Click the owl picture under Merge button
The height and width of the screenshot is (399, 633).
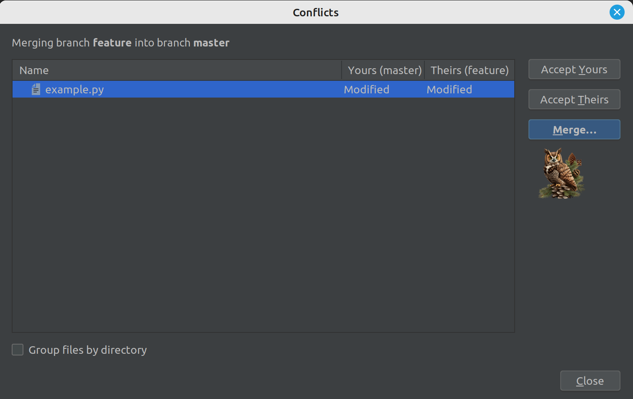(x=561, y=173)
